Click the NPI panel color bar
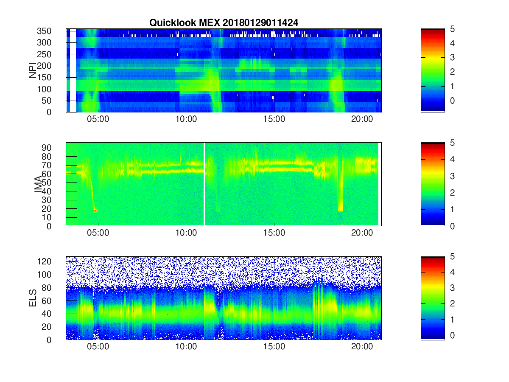Viewport: 509px width, 382px height. [433, 70]
